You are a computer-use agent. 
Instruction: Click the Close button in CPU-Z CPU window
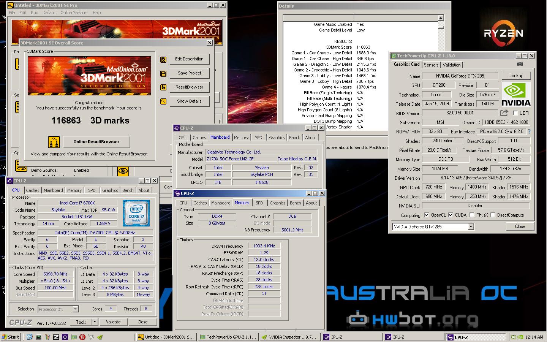(x=142, y=322)
